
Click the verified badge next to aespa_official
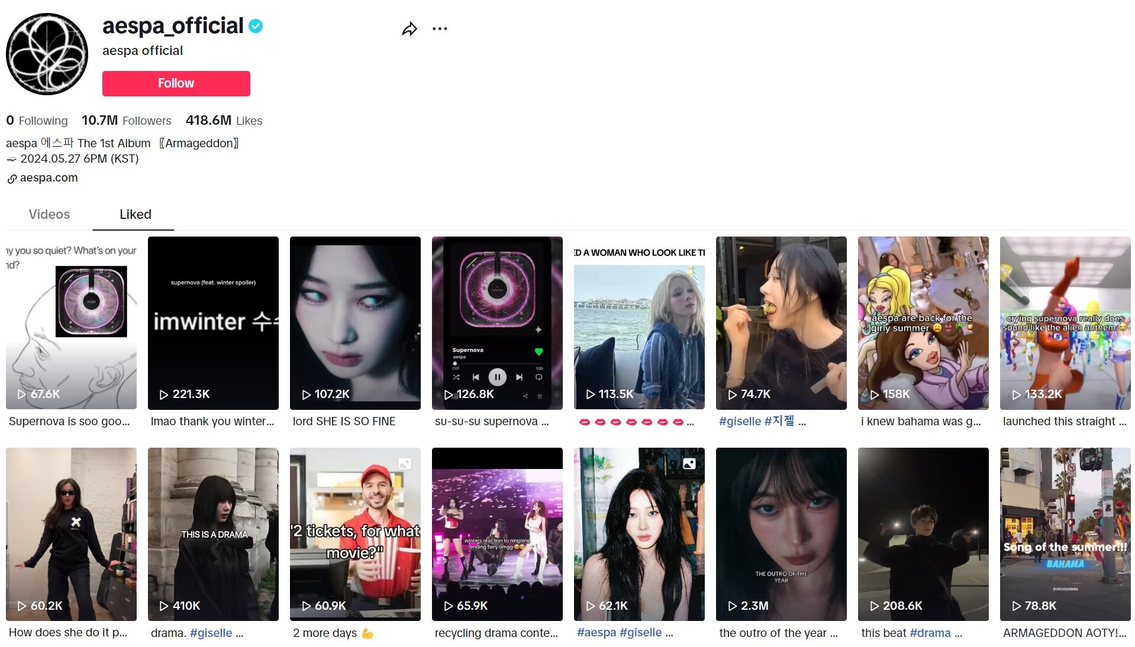click(x=256, y=26)
